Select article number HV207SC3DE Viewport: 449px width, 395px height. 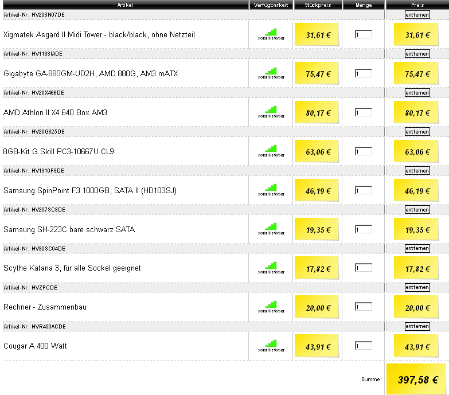(x=48, y=209)
